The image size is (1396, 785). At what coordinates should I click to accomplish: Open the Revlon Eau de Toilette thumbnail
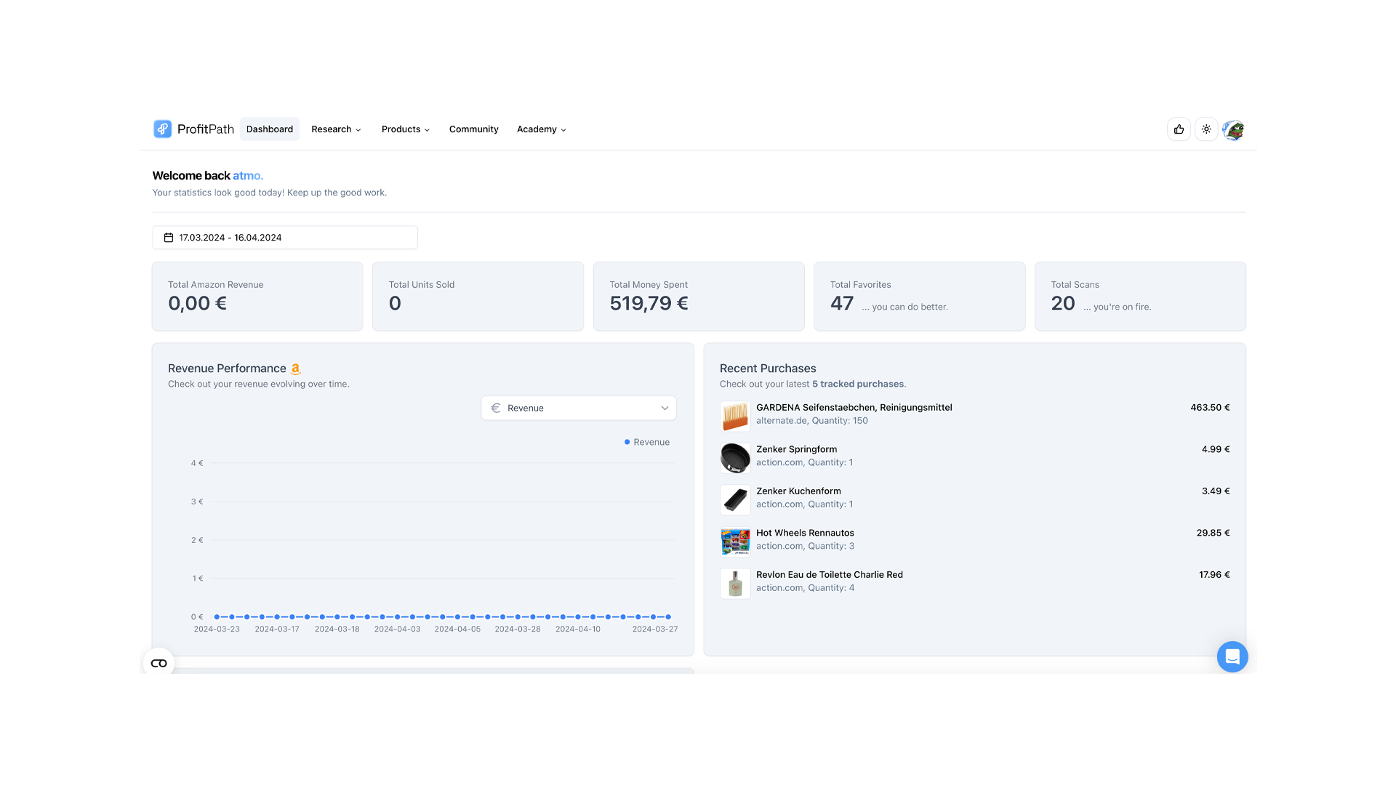[735, 583]
